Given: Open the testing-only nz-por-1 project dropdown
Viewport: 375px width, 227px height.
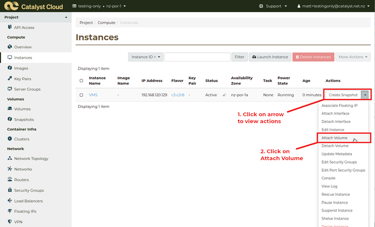Looking at the screenshot, I should [99, 6].
